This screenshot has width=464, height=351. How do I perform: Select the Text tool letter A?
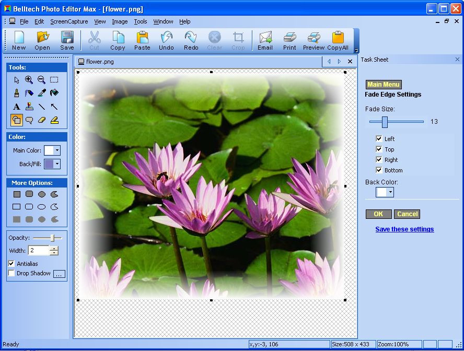tap(17, 107)
